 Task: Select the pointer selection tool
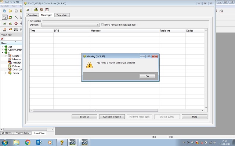click(4, 17)
